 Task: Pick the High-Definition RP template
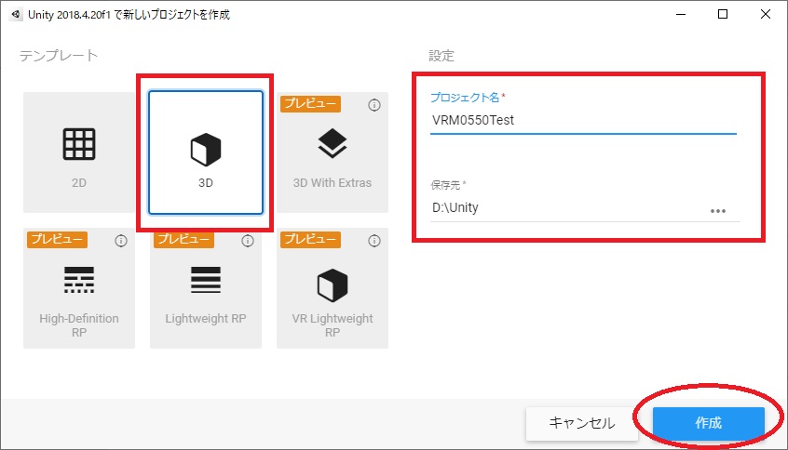coord(79,288)
